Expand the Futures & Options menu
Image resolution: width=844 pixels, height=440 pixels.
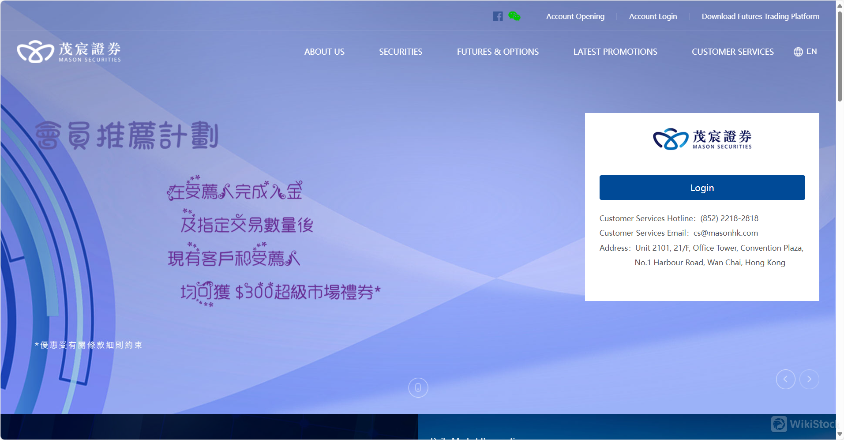coord(498,52)
